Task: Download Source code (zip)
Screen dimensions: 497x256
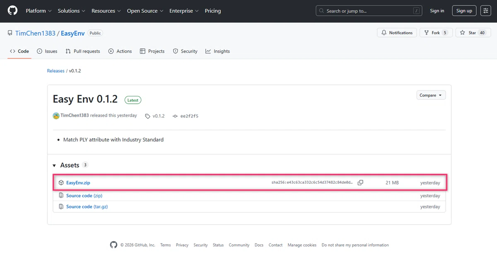Action: pos(84,196)
